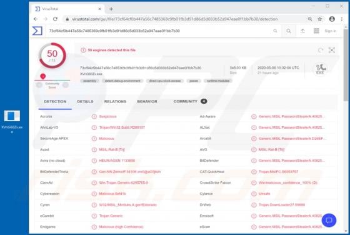Reload the current page

(x=55, y=19)
